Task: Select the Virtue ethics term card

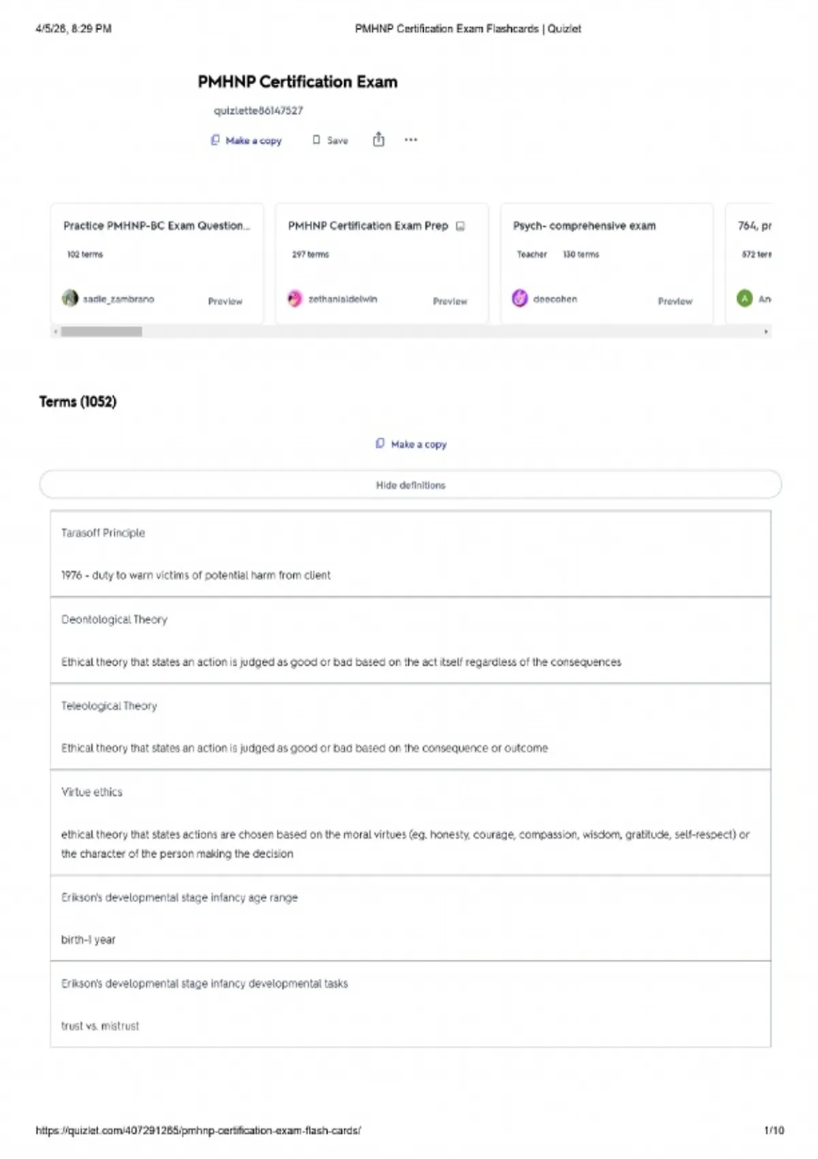Action: (x=410, y=822)
